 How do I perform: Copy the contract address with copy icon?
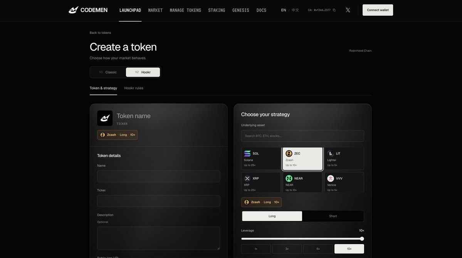(334, 10)
